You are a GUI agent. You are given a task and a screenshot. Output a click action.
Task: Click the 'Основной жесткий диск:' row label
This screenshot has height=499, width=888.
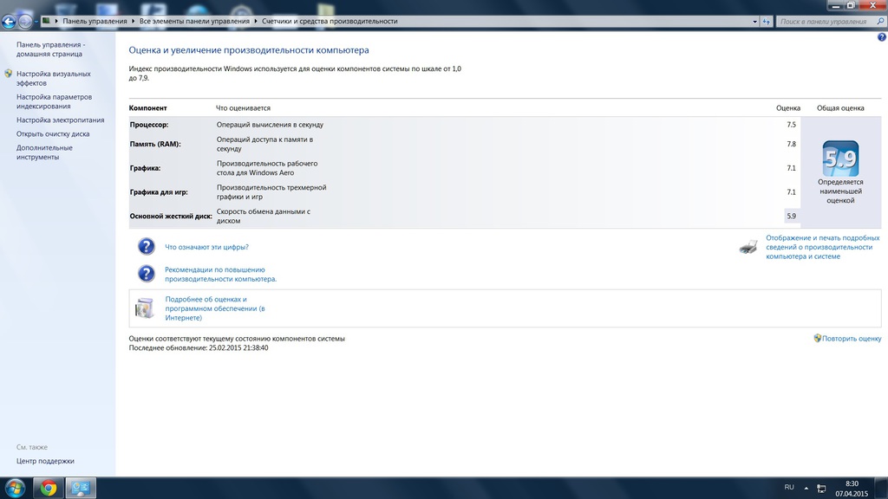click(171, 216)
